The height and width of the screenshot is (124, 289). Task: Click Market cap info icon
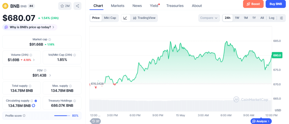[x=50, y=40]
